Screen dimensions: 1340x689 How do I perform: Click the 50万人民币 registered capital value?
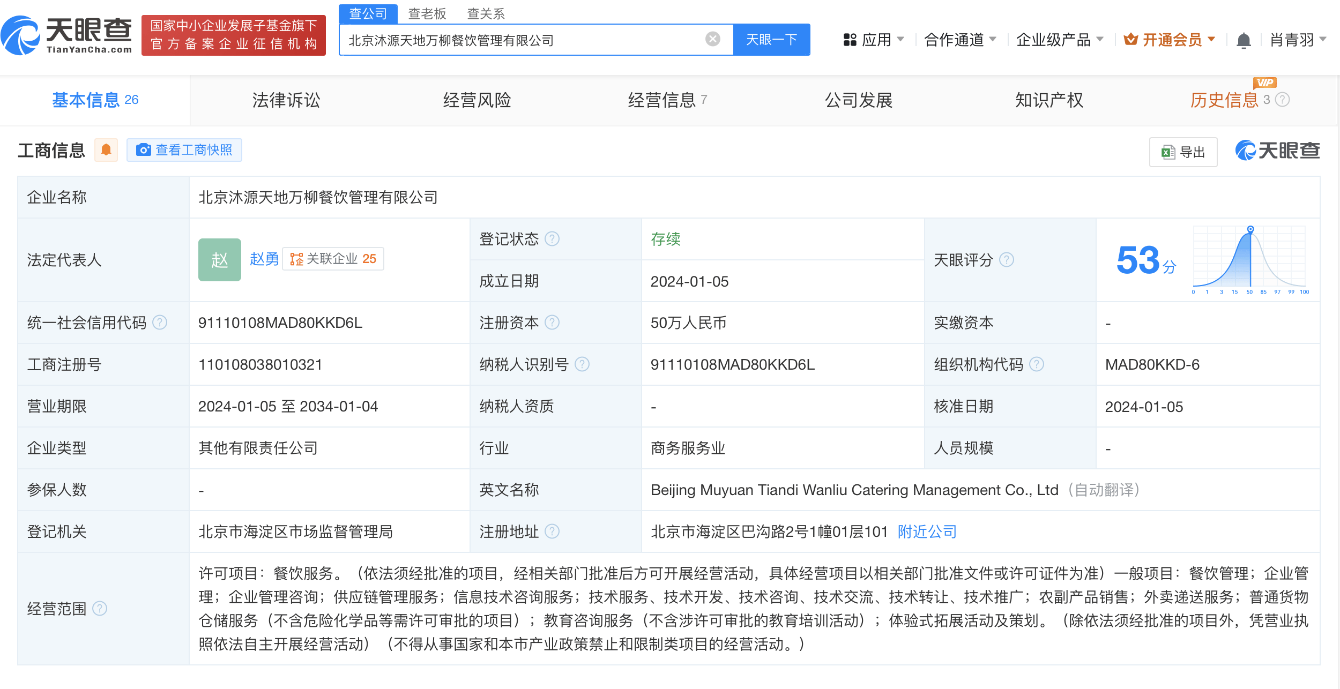pos(689,323)
